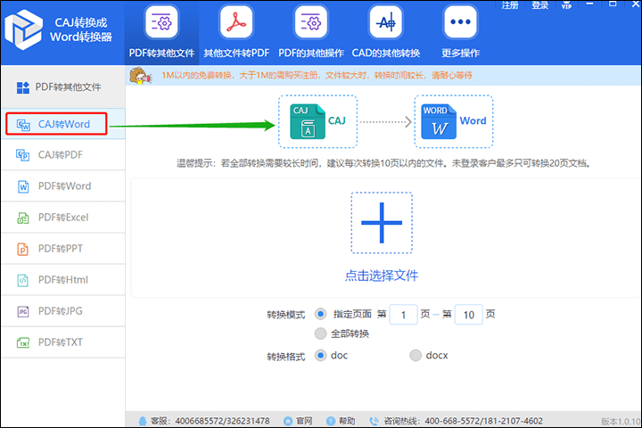Click the 客服 number 4006685572/326231478
Image resolution: width=642 pixels, height=428 pixels.
(x=222, y=421)
